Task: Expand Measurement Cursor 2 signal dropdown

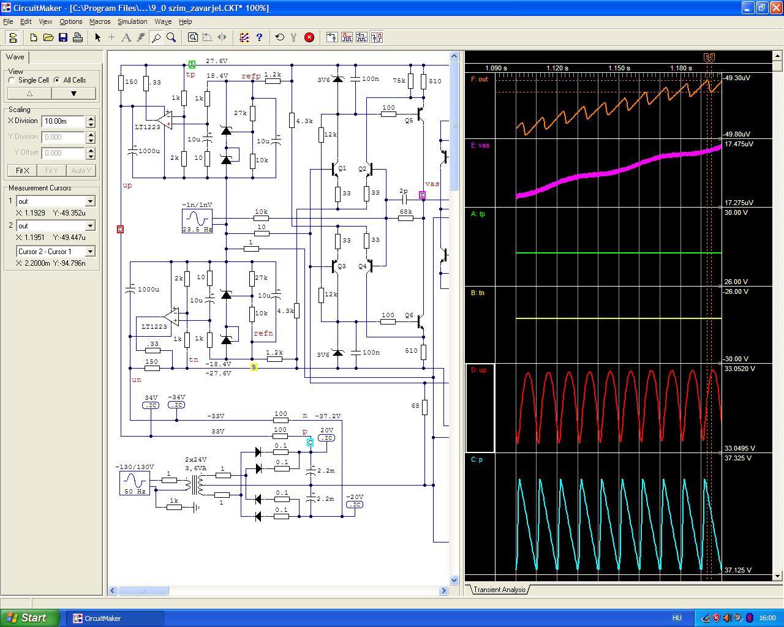Action: (90, 226)
